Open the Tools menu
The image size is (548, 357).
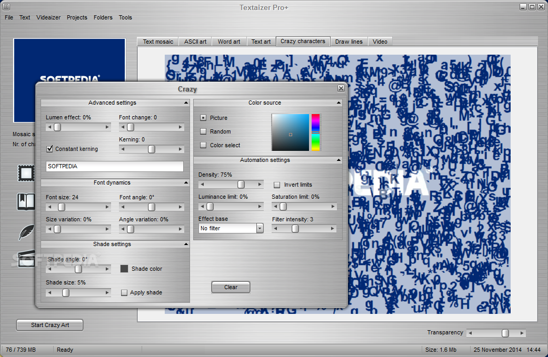[x=125, y=17]
